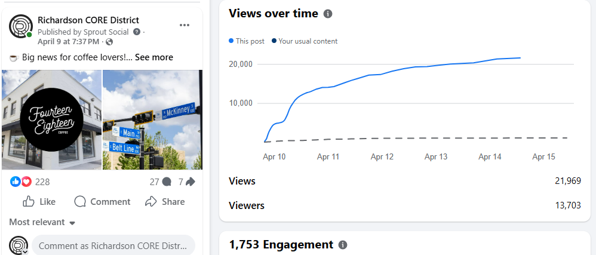596x255 pixels.
Task: Like the coffee post
Action: [x=39, y=201]
